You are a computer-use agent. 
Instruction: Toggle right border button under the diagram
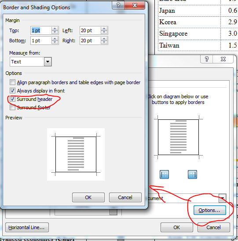pyautogui.click(x=192, y=174)
